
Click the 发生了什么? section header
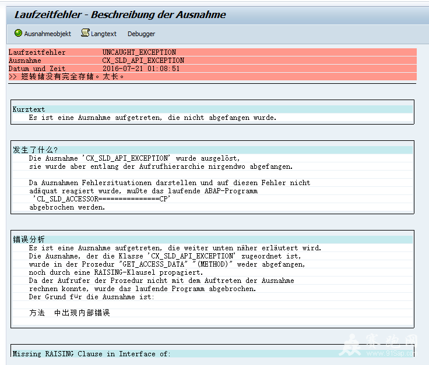click(x=212, y=150)
